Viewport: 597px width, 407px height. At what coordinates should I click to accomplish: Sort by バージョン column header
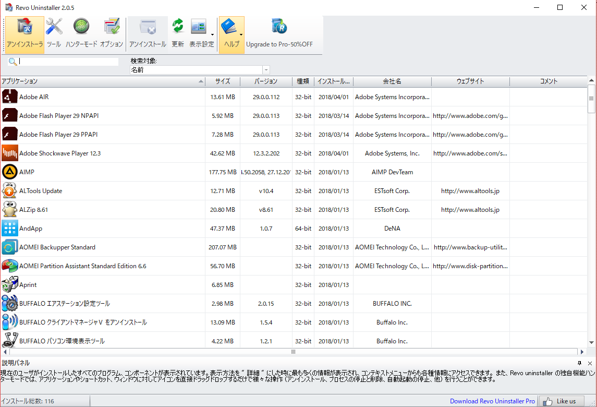coord(266,81)
